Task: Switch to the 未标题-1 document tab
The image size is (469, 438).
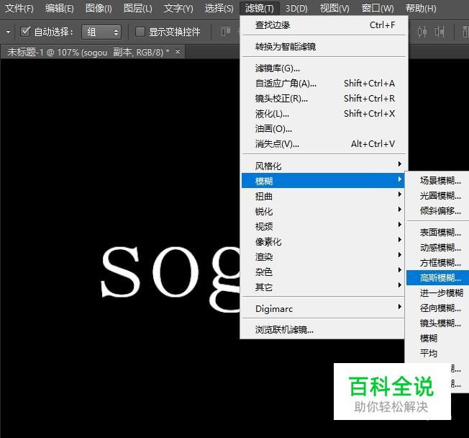Action: click(88, 52)
